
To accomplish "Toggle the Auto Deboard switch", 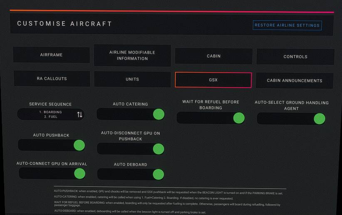I will tap(158, 174).
